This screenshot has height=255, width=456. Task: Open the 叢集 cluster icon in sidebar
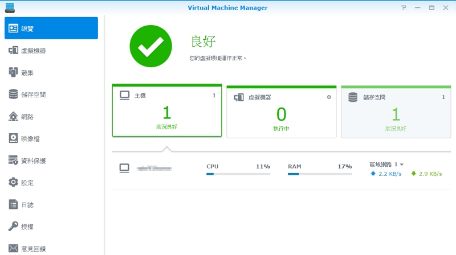[13, 72]
